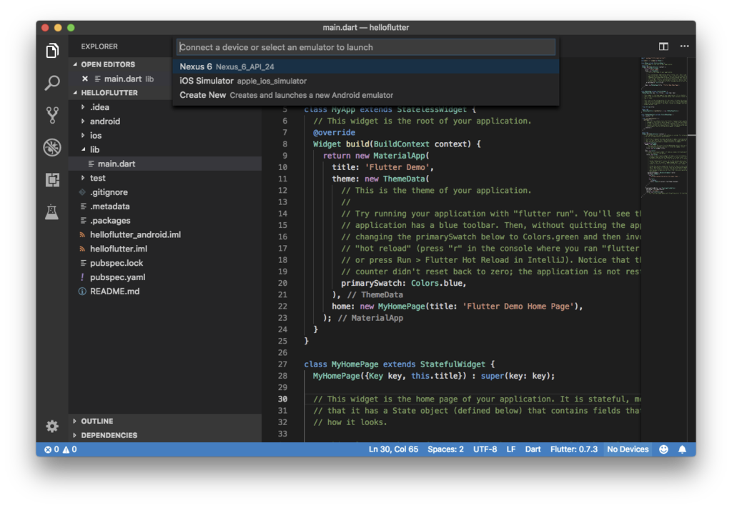The width and height of the screenshot is (732, 508).
Task: Open helloflutter.iml file
Action: pyautogui.click(x=165, y=249)
